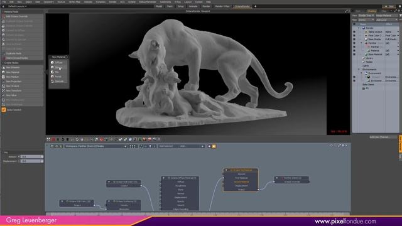Image resolution: width=402 pixels, height=226 pixels.
Task: Select the Octane Mix Material node header
Action: (241, 170)
